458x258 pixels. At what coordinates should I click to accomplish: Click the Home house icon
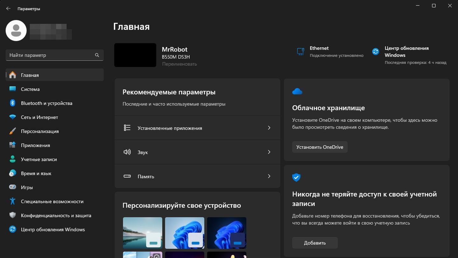[12, 75]
